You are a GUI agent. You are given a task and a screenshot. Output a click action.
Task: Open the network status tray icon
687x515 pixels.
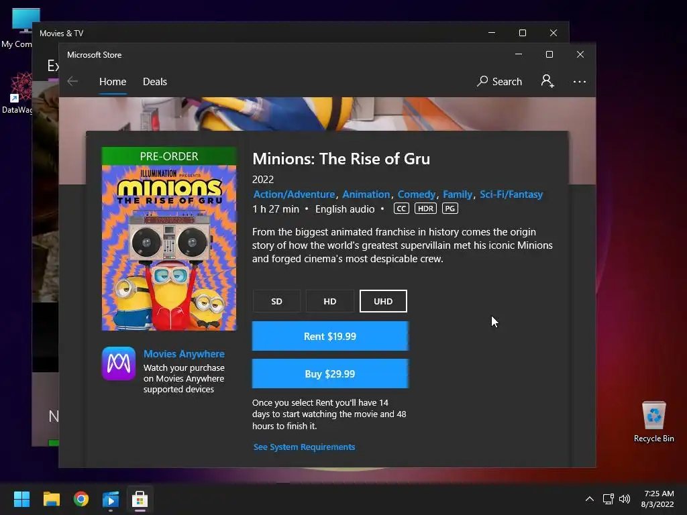(x=608, y=499)
